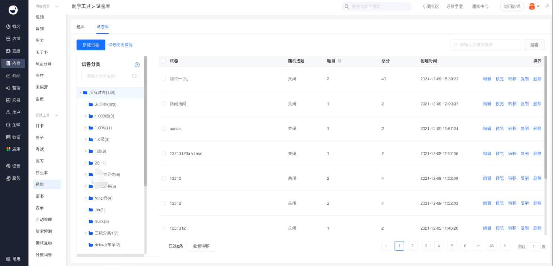
Task: Open the 应用 apps sidebar icon
Action: [9, 149]
